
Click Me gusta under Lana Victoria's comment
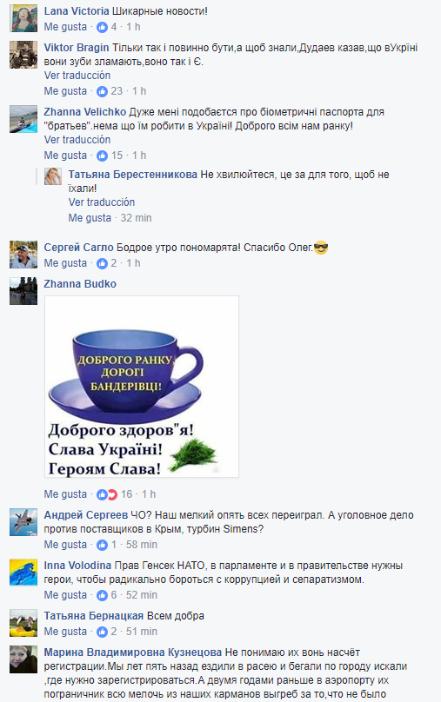pos(65,27)
